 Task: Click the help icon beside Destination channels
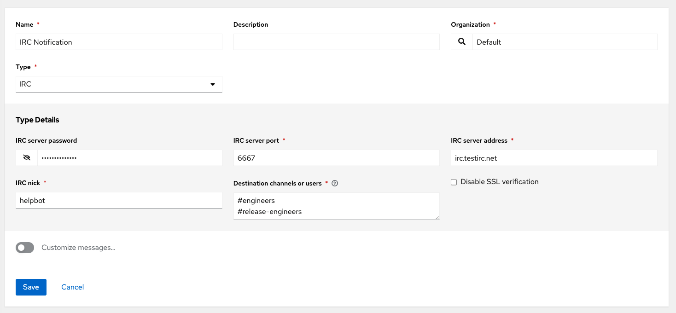coord(335,183)
